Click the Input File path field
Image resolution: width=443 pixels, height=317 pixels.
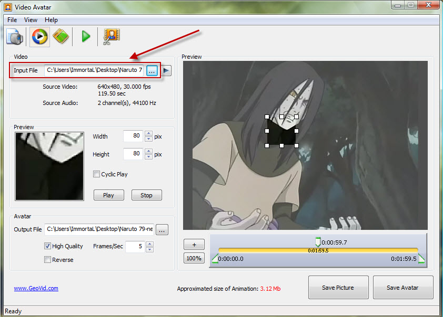point(94,70)
